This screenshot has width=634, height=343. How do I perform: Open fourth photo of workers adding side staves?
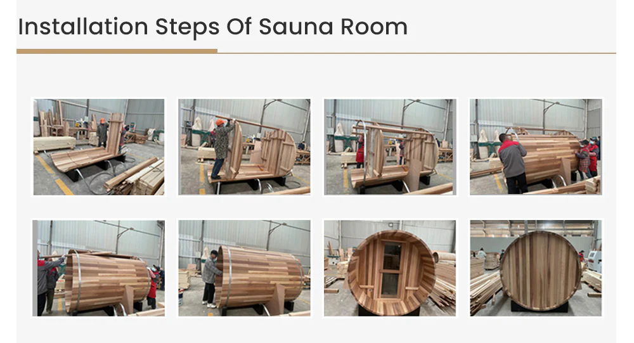click(536, 147)
